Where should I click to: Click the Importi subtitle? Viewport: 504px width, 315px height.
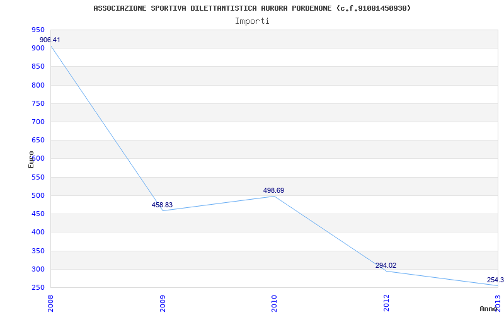tap(252, 21)
